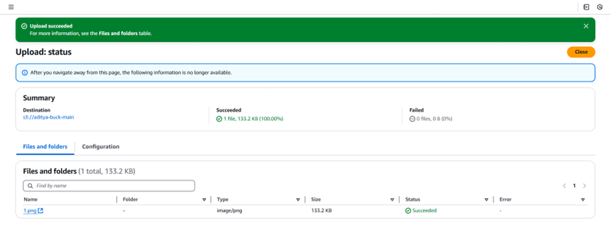Sort by Error column arrow
This screenshot has width=610, height=239.
point(583,199)
